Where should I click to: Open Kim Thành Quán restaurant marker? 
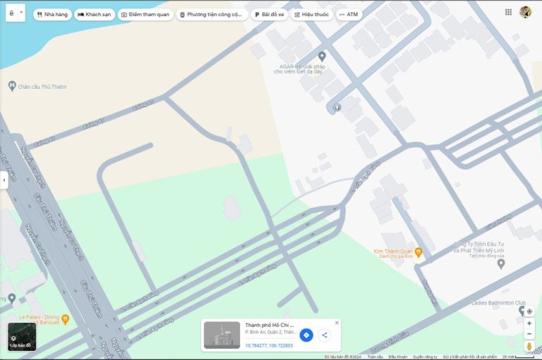418,252
